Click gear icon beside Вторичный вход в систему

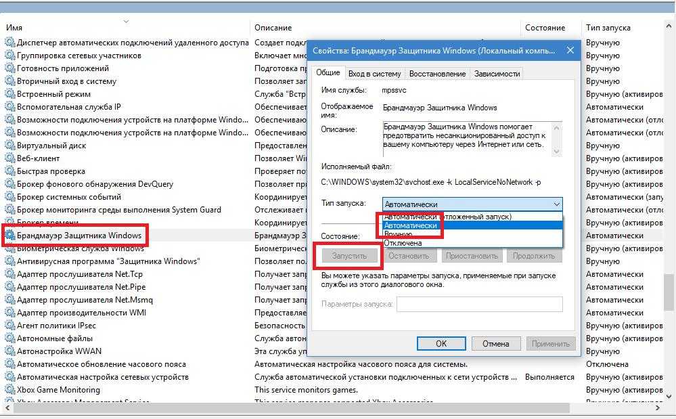tap(9, 81)
